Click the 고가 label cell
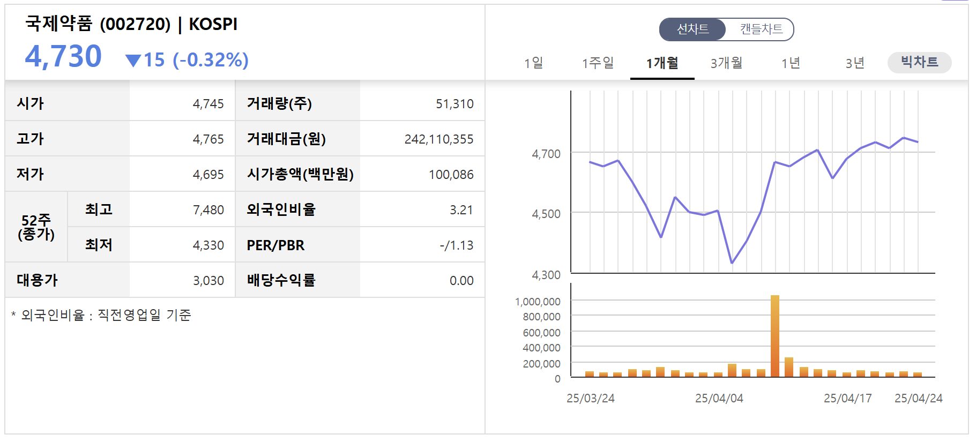This screenshot has height=442, width=976. pos(68,138)
